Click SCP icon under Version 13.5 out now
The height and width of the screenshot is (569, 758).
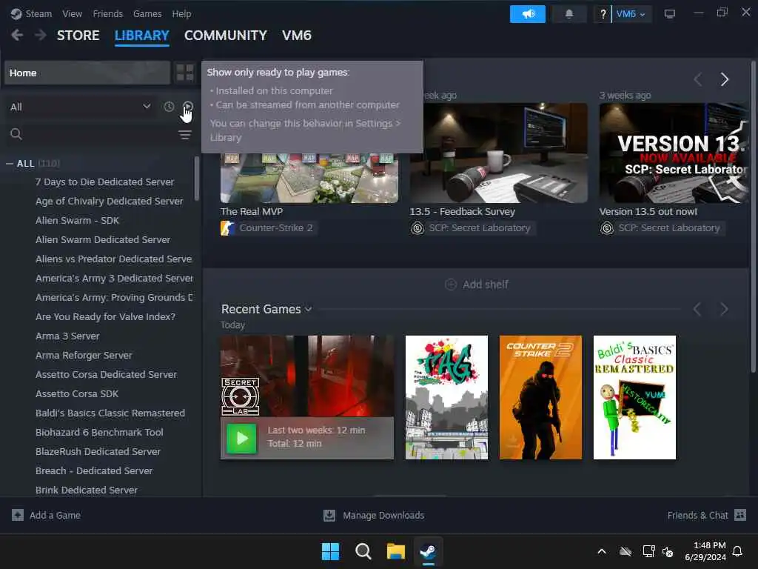[x=607, y=228]
